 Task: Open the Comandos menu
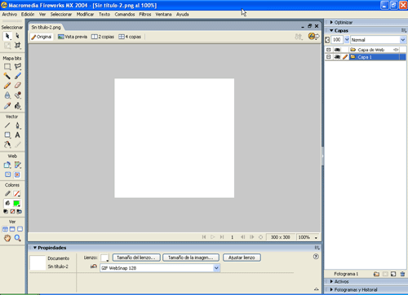pyautogui.click(x=125, y=14)
